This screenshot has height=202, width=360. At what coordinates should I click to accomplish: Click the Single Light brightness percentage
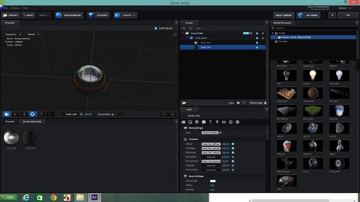[88, 114]
